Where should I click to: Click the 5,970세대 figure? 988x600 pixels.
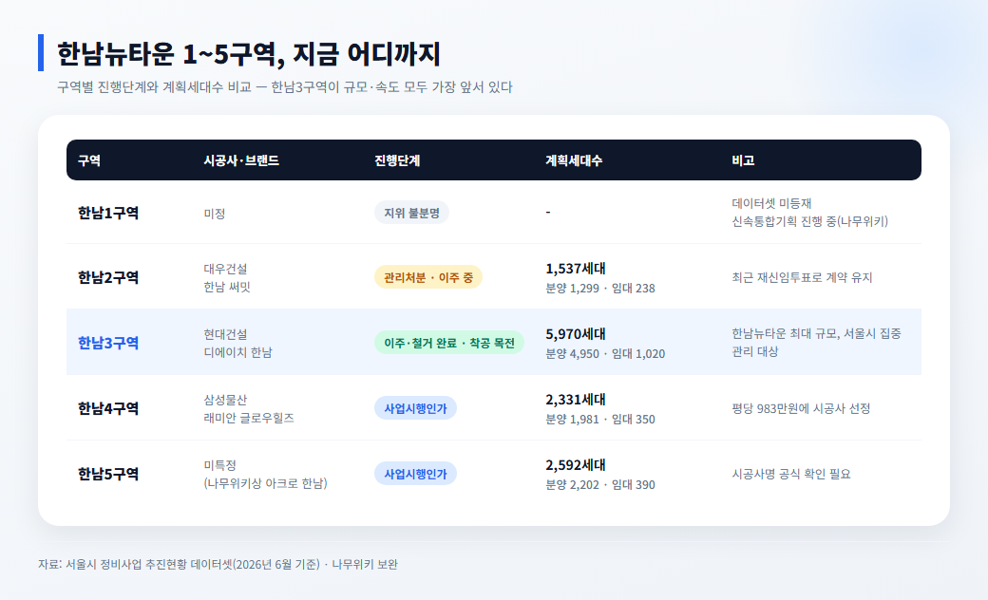coord(576,334)
